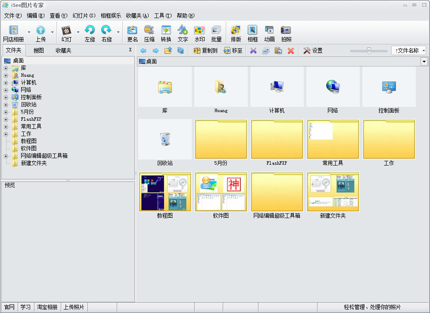430x313 pixels.
Task: Go up one folder level
Action: click(x=168, y=50)
